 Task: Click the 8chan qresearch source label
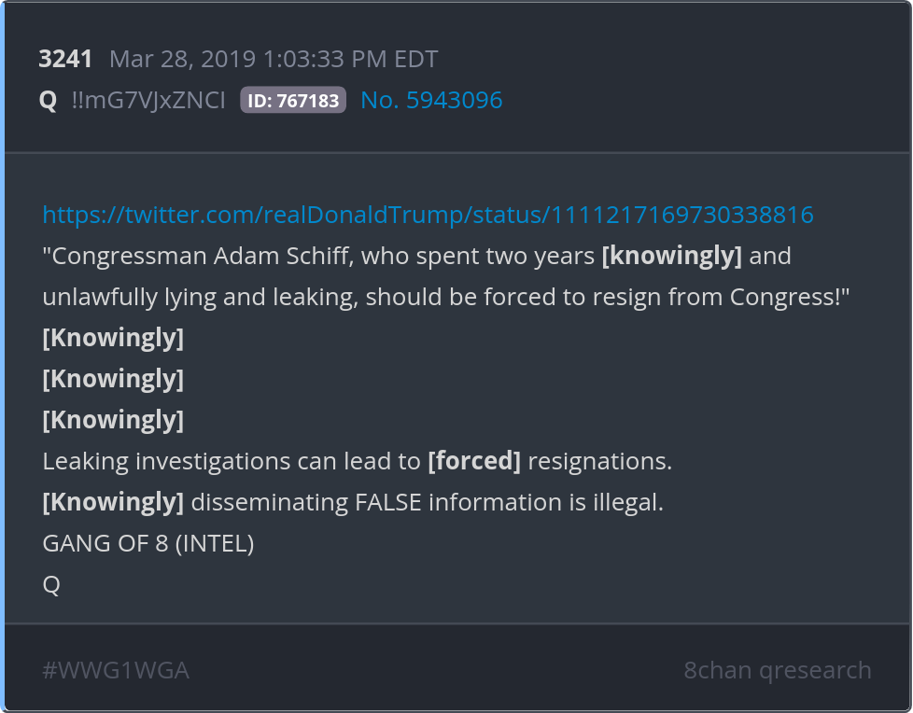(777, 670)
